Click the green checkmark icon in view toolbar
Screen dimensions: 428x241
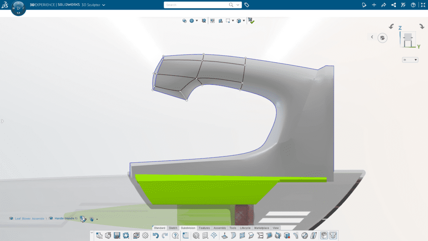[251, 21]
